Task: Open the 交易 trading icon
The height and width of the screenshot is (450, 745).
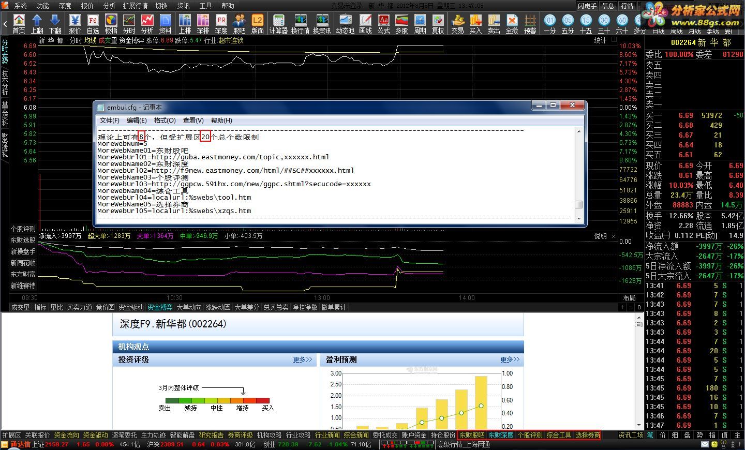Action: pyautogui.click(x=458, y=24)
